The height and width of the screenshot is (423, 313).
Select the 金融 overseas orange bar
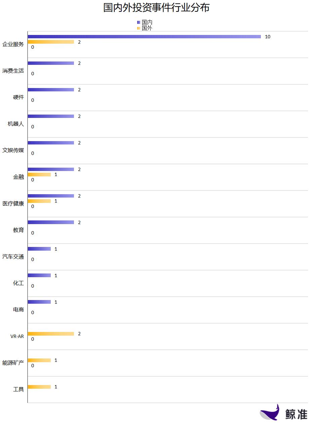(39, 175)
